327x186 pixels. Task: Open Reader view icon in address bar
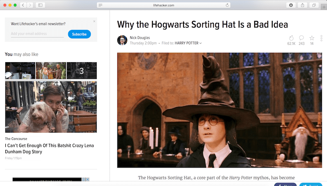(100, 5)
